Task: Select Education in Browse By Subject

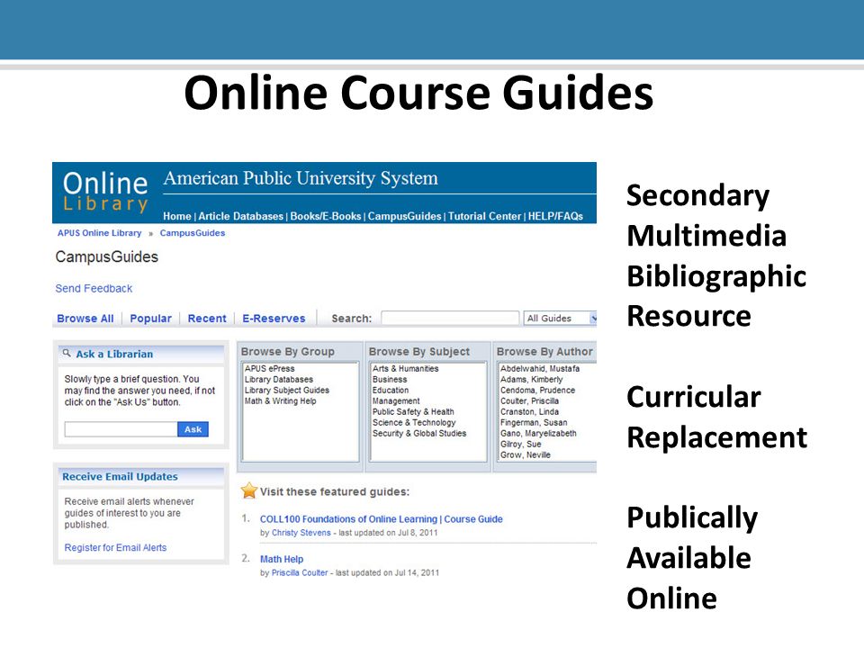Action: point(391,390)
